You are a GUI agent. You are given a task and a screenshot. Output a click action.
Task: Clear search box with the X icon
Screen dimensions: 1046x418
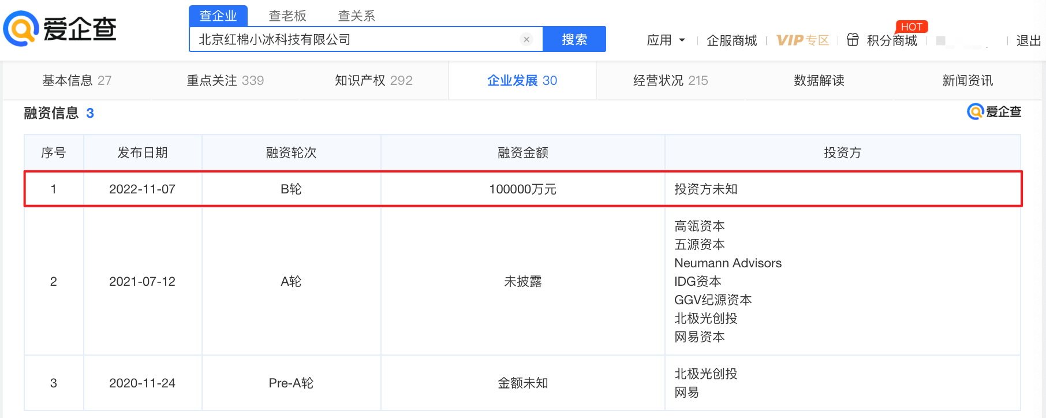click(x=526, y=39)
